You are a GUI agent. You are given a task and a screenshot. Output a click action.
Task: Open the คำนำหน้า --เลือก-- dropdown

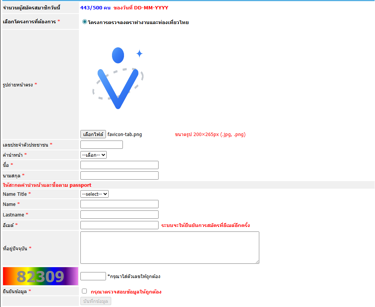pyautogui.click(x=94, y=155)
